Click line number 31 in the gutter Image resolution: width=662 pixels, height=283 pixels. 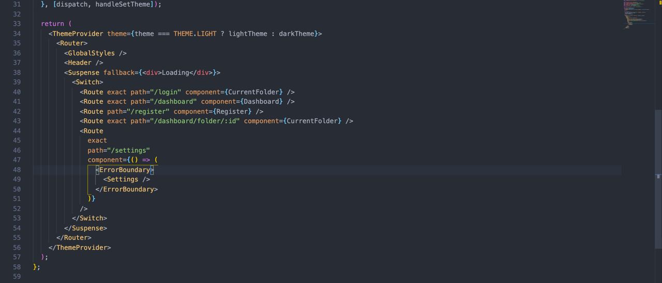[17, 4]
